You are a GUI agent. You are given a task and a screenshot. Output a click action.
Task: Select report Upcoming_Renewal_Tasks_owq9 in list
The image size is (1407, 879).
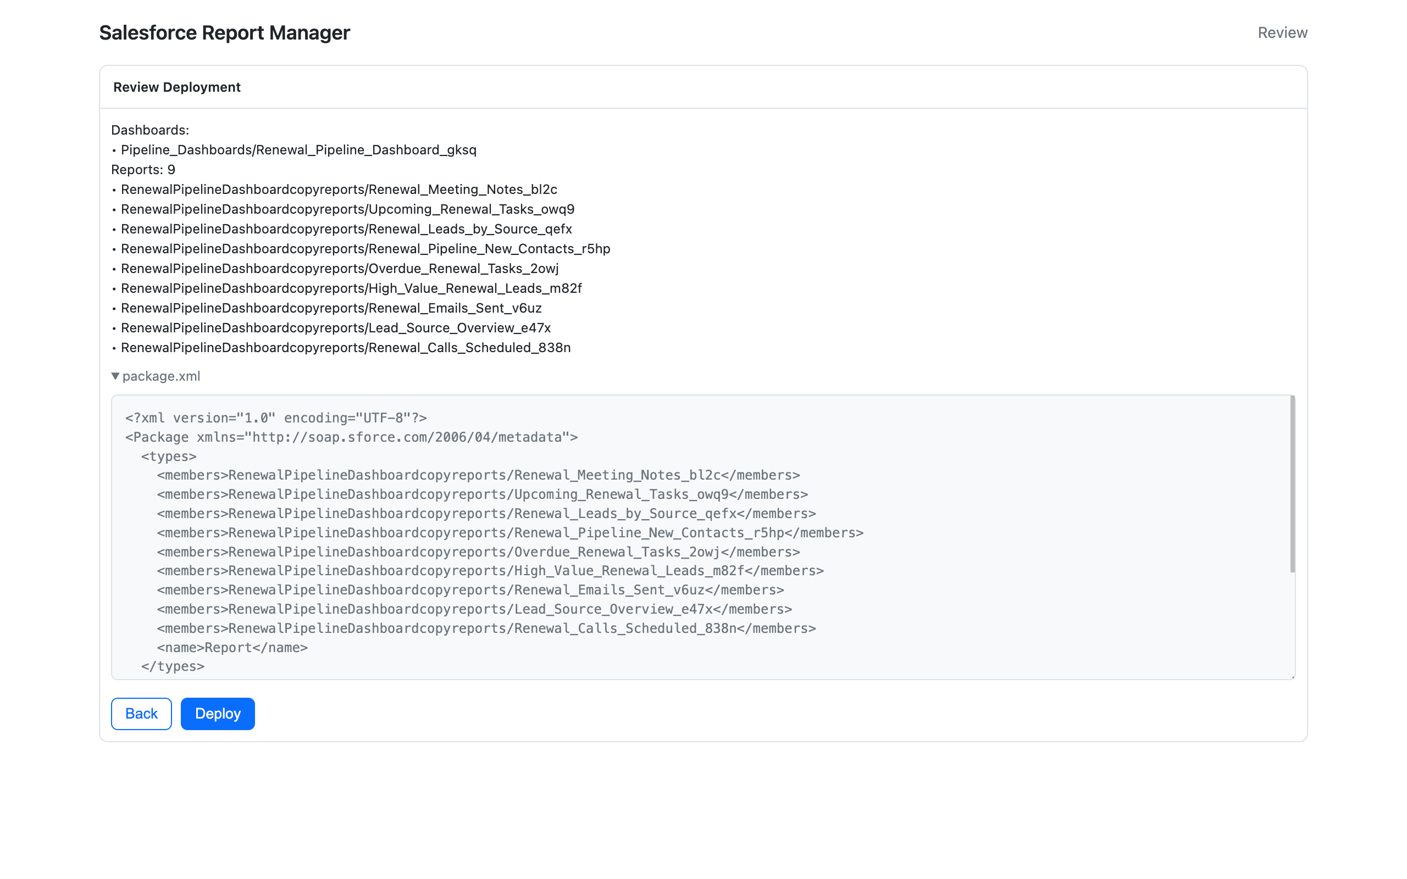[x=348, y=209]
